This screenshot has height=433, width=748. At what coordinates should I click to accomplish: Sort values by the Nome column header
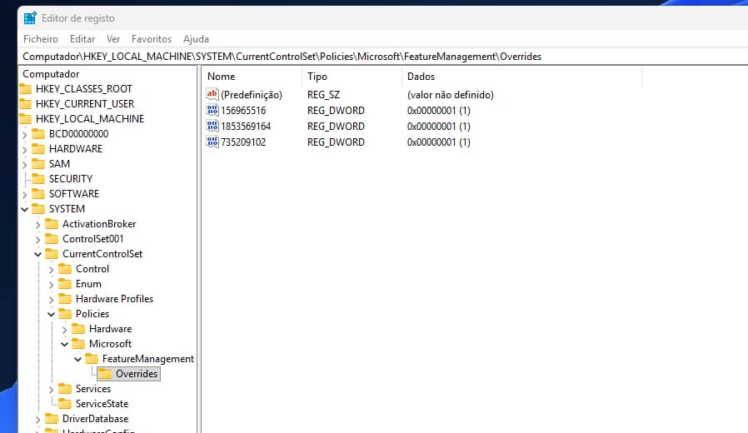pos(250,77)
